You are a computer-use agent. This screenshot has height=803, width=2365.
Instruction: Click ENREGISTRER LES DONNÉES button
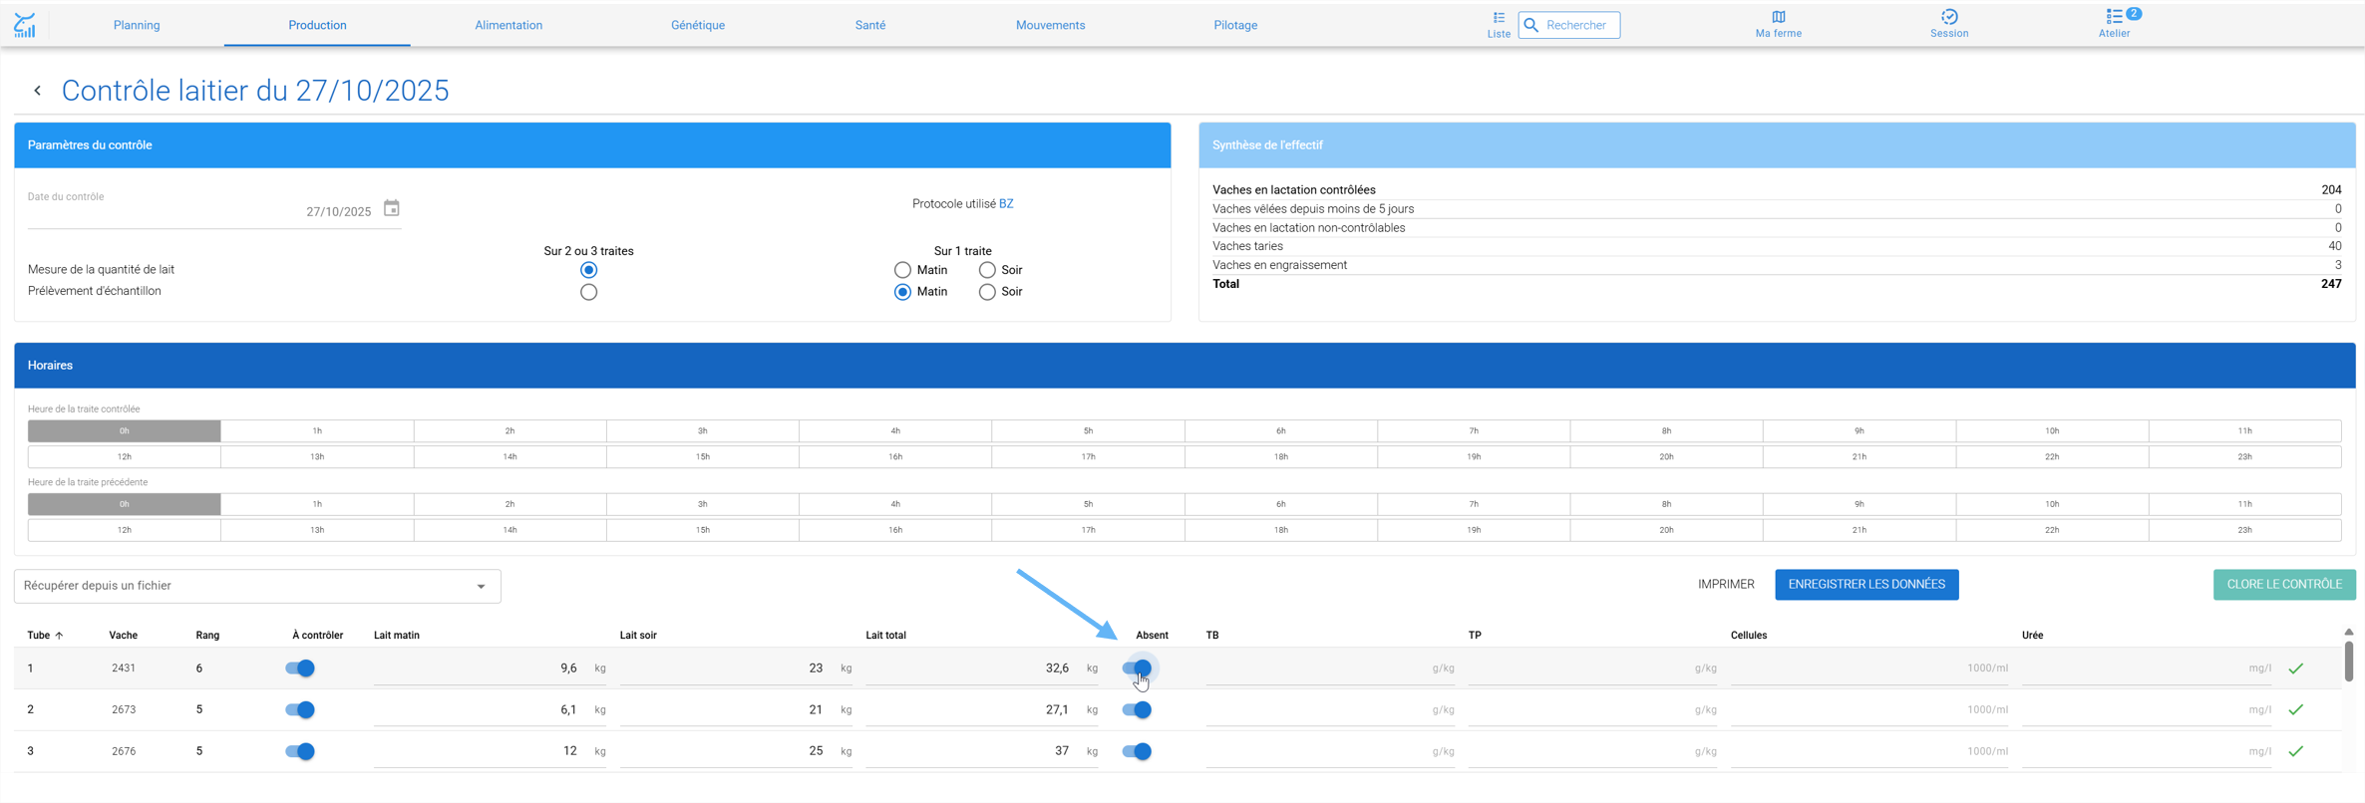pyautogui.click(x=1866, y=585)
